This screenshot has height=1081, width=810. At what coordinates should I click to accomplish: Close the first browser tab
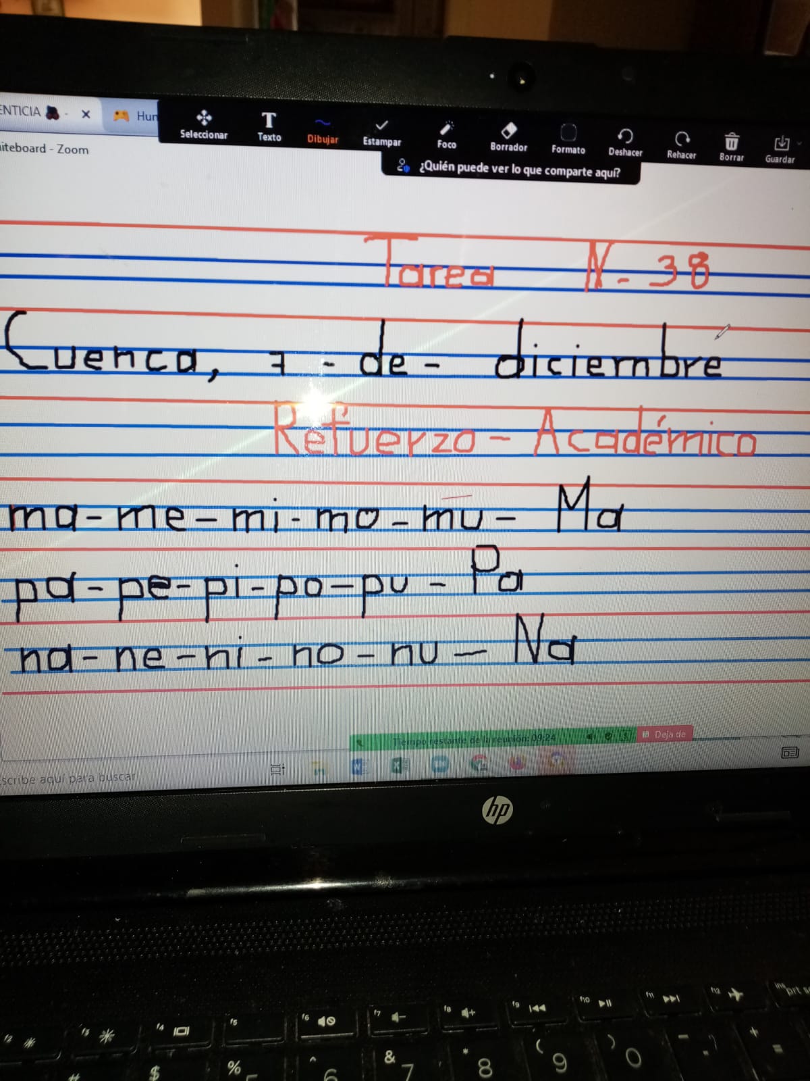[x=86, y=114]
